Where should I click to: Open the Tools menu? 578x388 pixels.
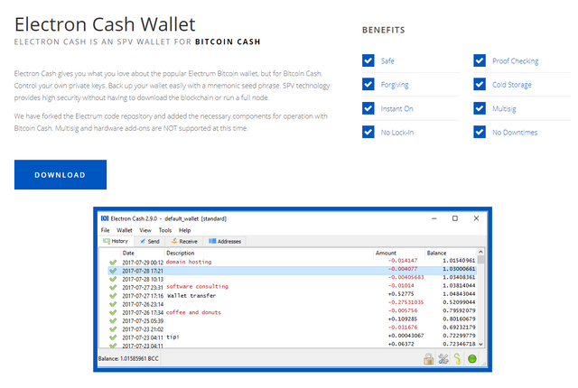click(x=165, y=230)
